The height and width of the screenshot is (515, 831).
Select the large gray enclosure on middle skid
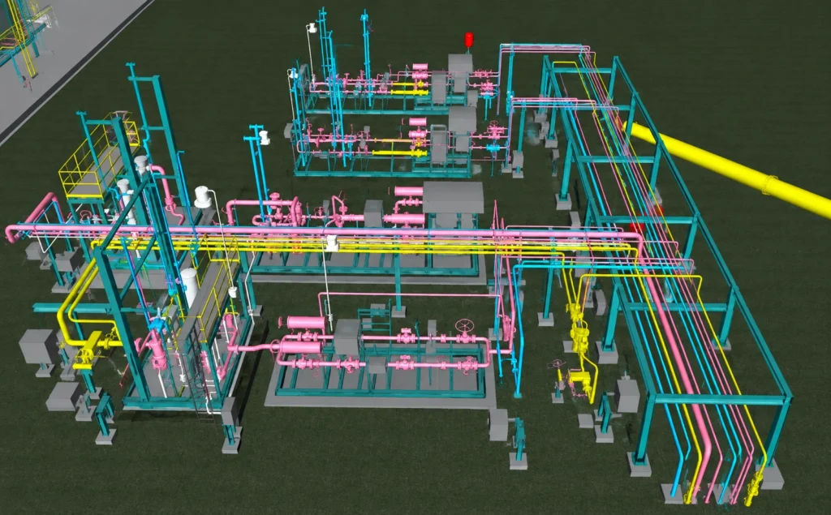pyautogui.click(x=453, y=198)
